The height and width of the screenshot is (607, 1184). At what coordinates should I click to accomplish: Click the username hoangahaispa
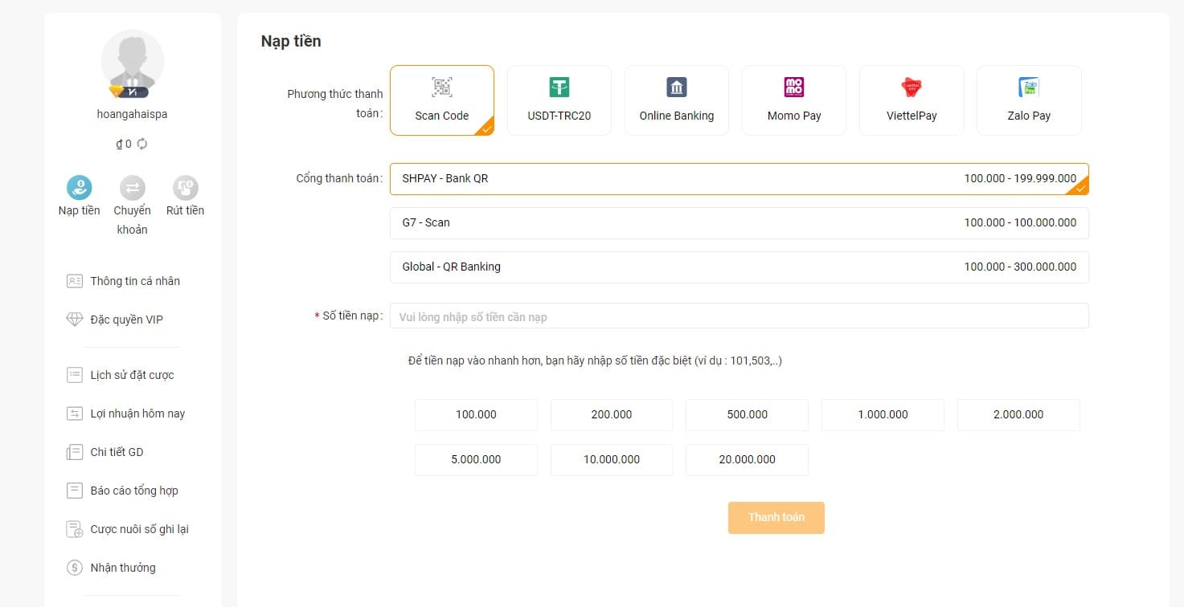tap(133, 114)
